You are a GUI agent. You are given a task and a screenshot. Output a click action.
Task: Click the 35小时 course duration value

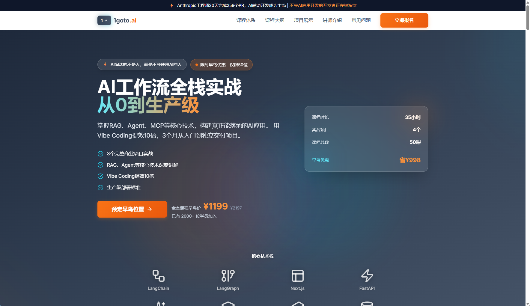tap(413, 117)
